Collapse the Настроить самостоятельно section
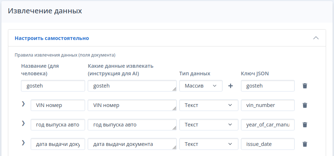The width and height of the screenshot is (334, 156). coord(316,38)
